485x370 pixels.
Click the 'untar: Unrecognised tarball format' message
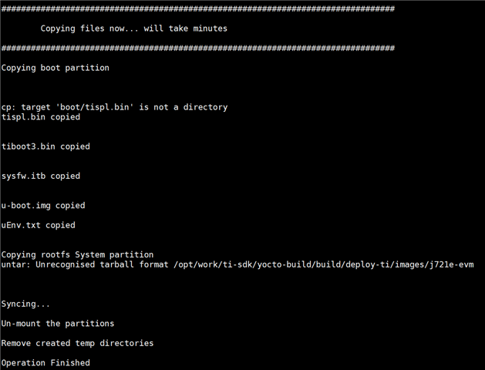85,264
